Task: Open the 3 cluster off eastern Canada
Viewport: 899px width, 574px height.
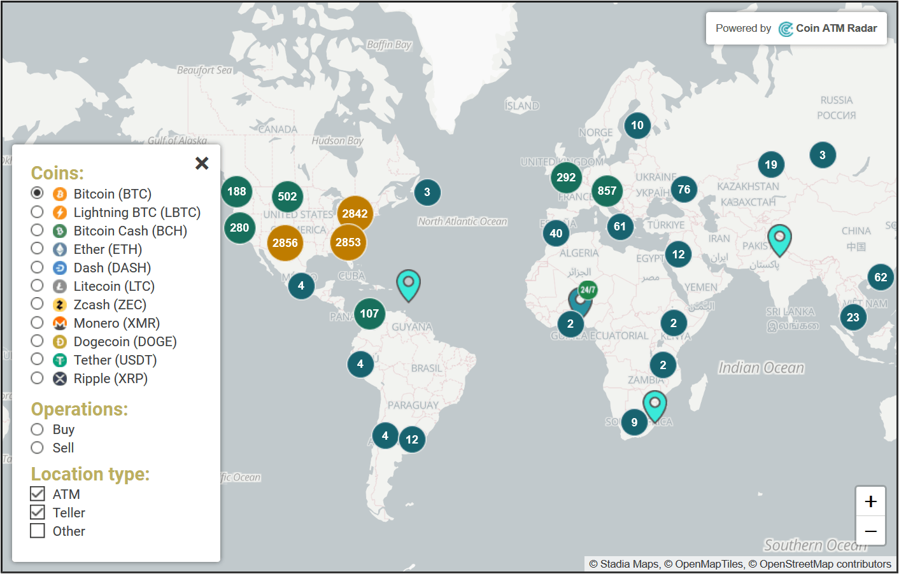Action: click(x=427, y=192)
